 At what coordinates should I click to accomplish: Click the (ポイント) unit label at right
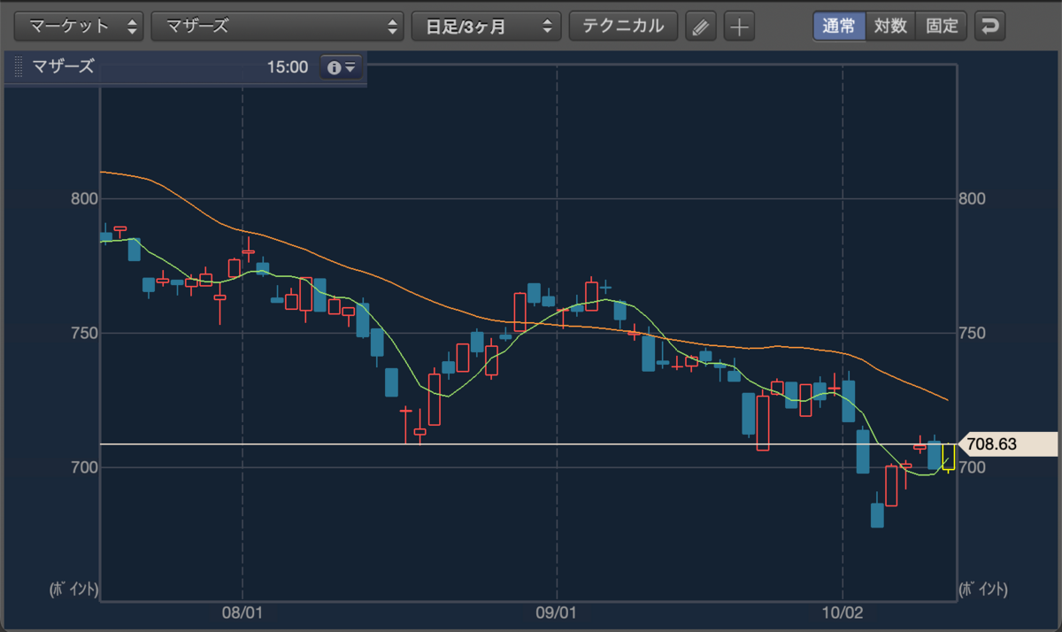(x=983, y=589)
